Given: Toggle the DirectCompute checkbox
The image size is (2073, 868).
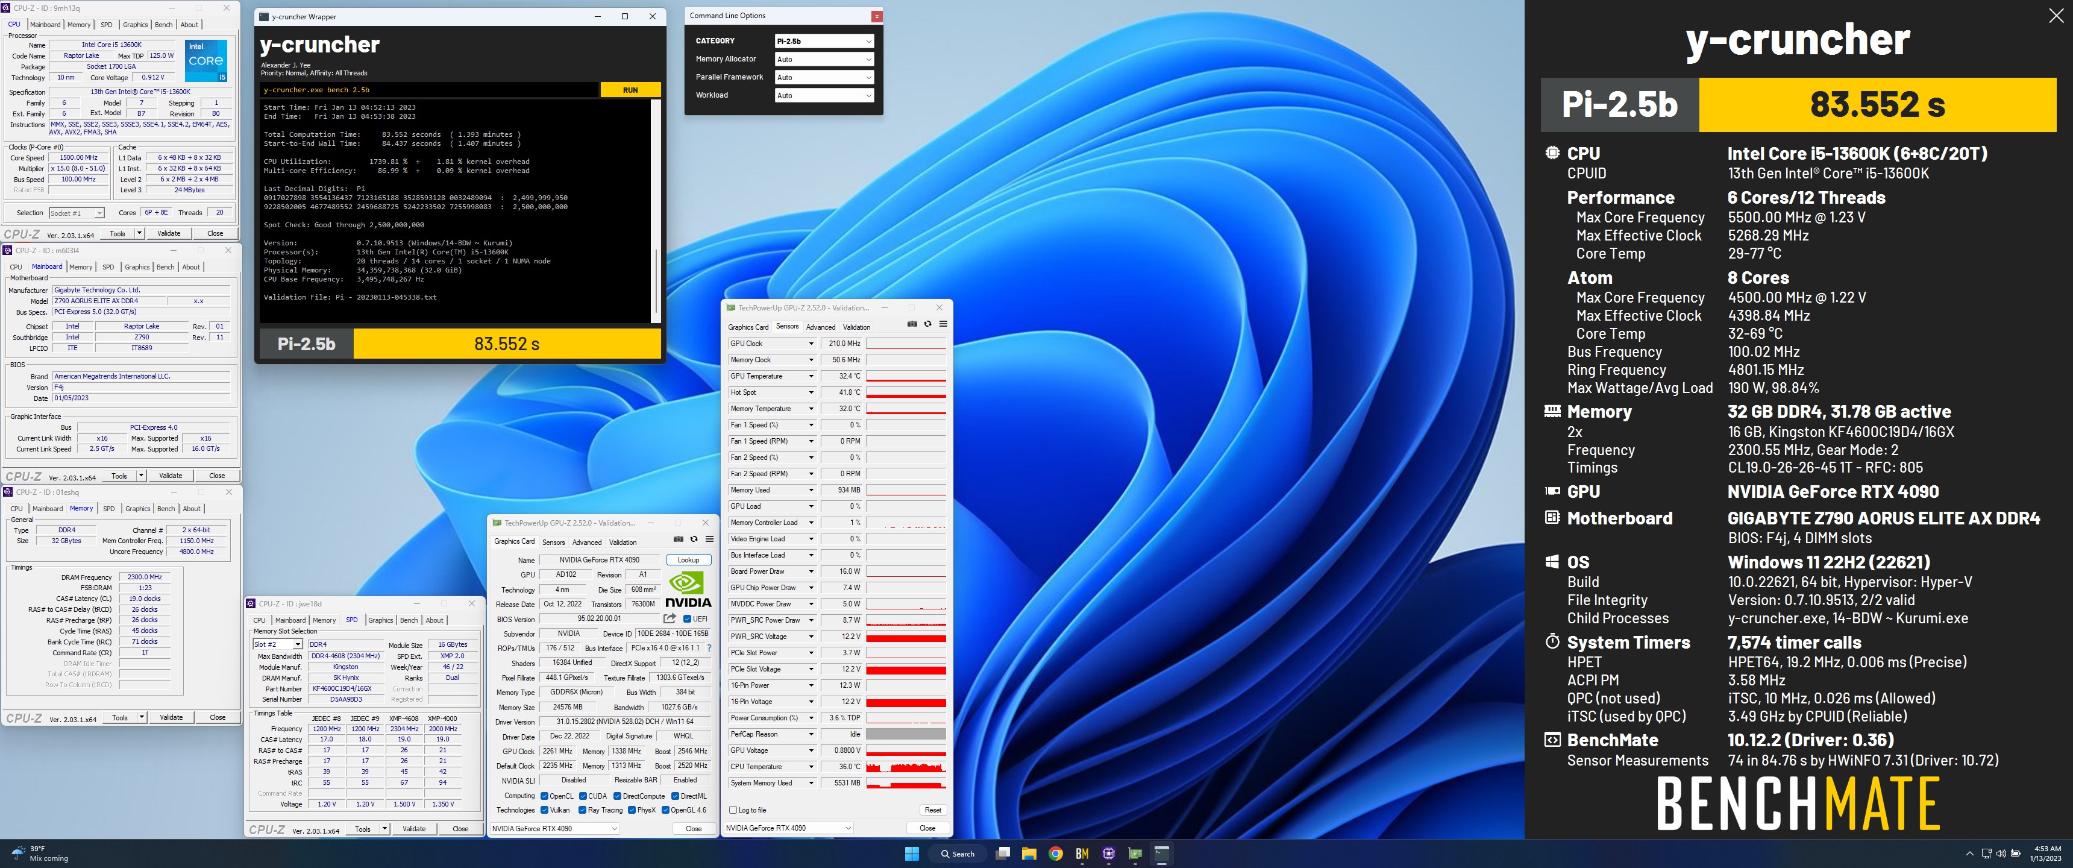Looking at the screenshot, I should tap(617, 796).
